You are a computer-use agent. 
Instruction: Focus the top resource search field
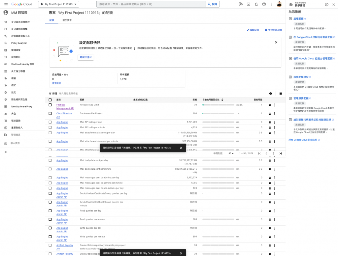pyautogui.click(x=151, y=4)
